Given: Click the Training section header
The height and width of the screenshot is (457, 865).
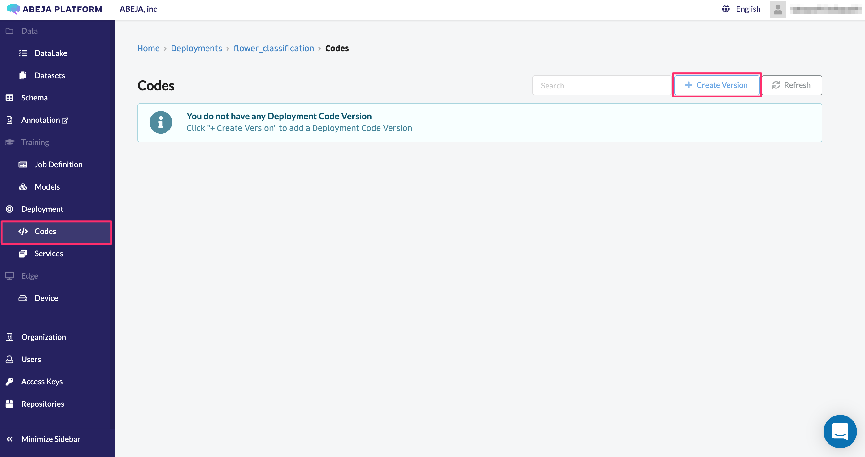Looking at the screenshot, I should (x=35, y=142).
